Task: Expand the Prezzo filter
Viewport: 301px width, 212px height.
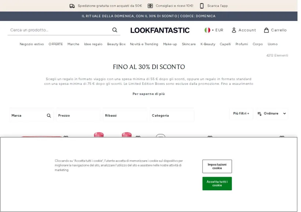Action: click(78, 115)
